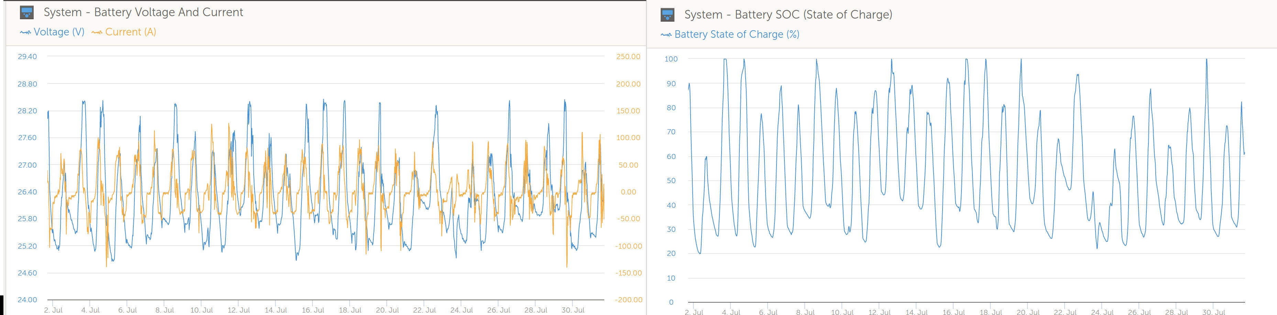The image size is (1277, 315).
Task: Click 2. Jul tick on the voltage chart axis
Action: (53, 310)
